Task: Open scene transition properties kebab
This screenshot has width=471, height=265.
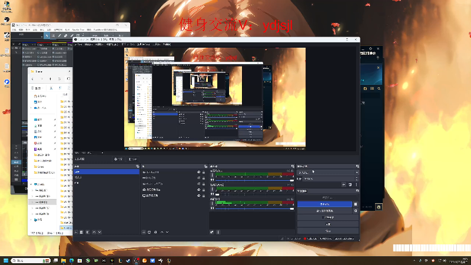Action: [356, 185]
